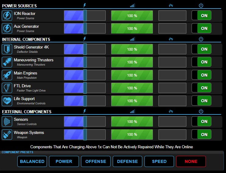226x173 pixels.
Task: Click the Life Support heartbeat icon
Action: 7,101
